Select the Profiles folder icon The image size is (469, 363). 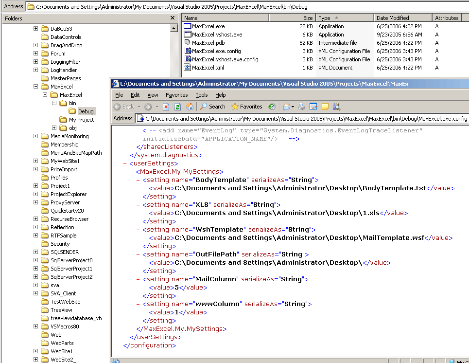(45, 178)
